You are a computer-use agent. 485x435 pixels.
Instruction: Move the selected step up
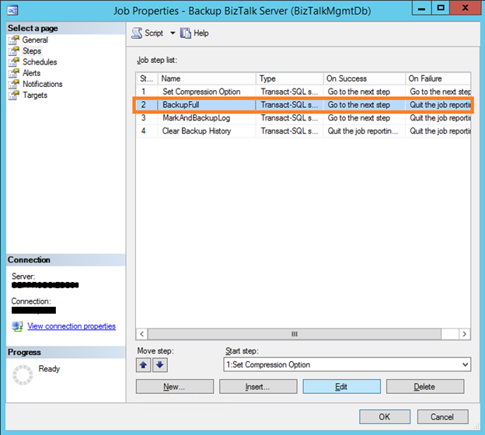click(144, 365)
